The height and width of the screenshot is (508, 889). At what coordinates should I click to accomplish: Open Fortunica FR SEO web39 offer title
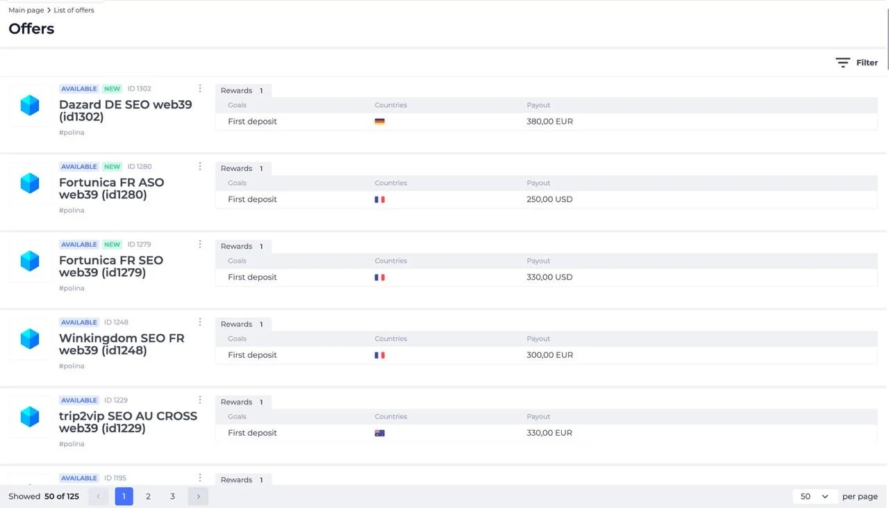(111, 266)
